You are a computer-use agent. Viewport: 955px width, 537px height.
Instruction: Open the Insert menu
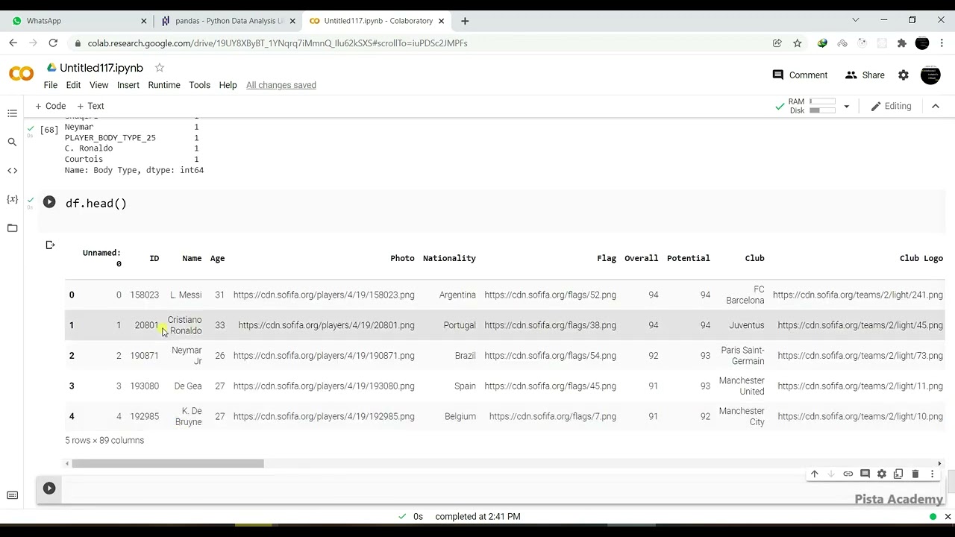(128, 85)
